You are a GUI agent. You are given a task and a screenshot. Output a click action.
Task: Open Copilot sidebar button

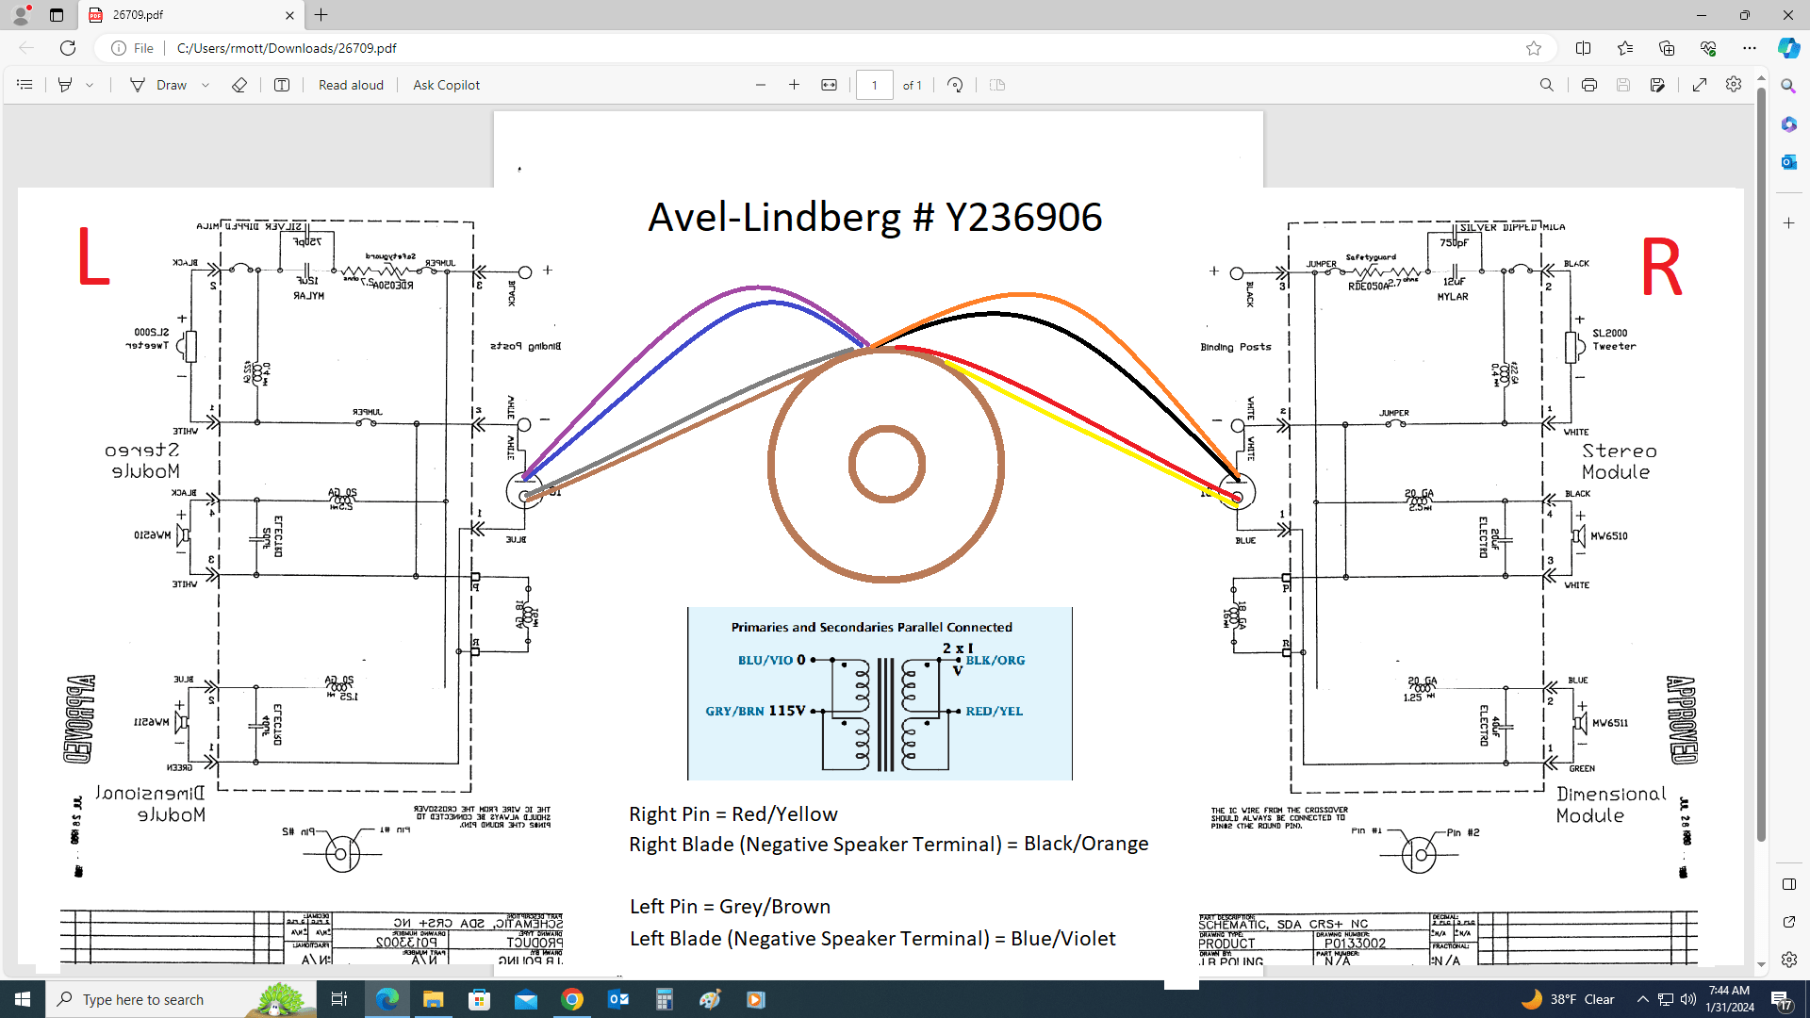1788,48
